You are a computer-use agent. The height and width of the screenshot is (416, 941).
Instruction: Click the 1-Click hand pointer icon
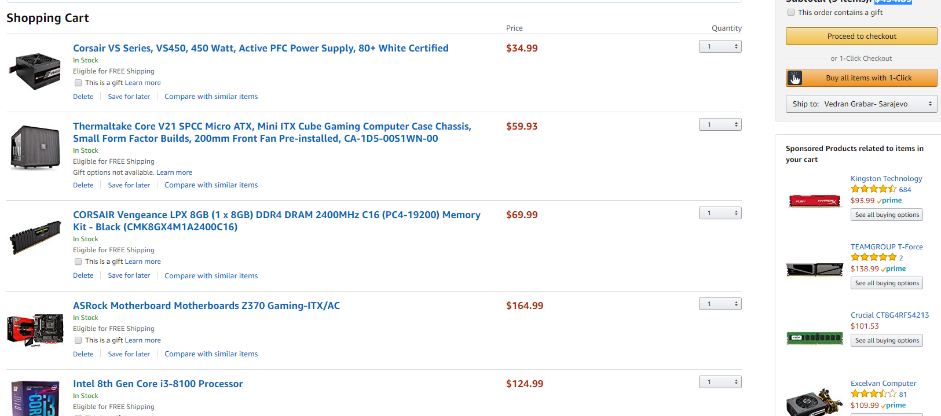tap(794, 78)
